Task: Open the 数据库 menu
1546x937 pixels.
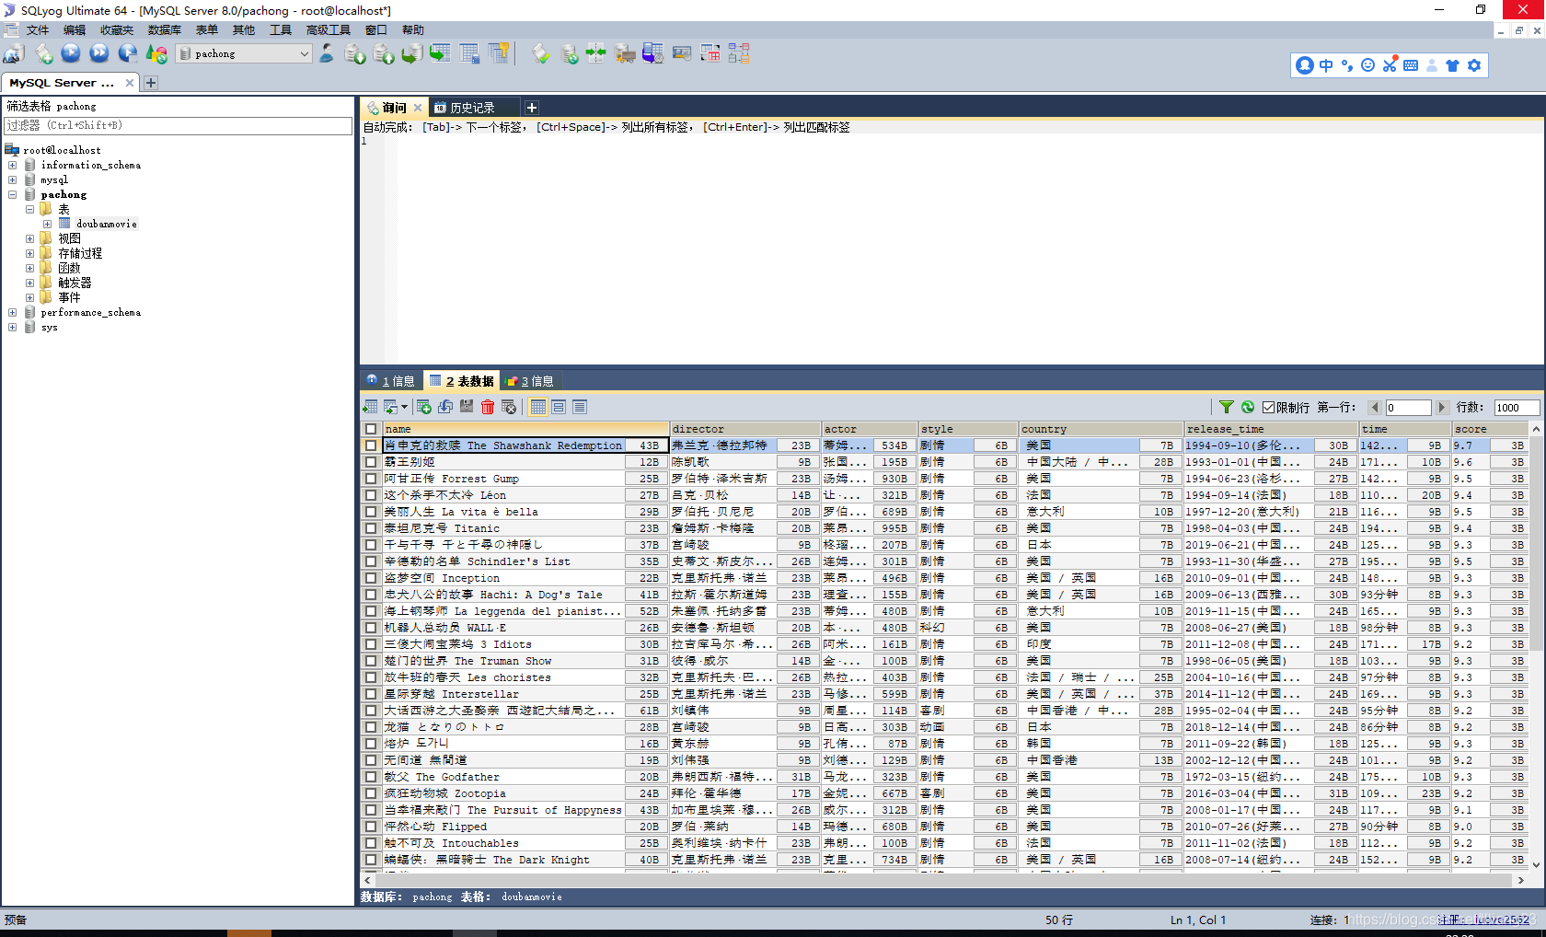Action: click(x=165, y=30)
